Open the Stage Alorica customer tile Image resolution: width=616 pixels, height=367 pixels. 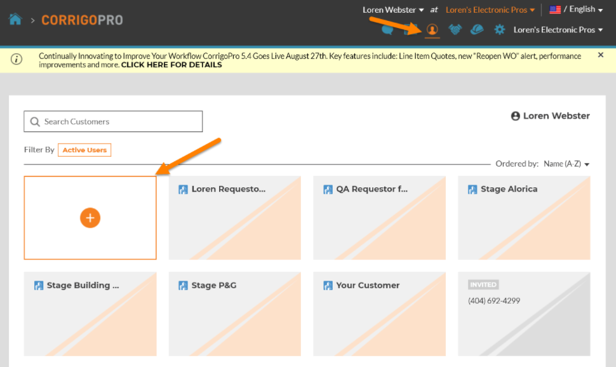(523, 218)
